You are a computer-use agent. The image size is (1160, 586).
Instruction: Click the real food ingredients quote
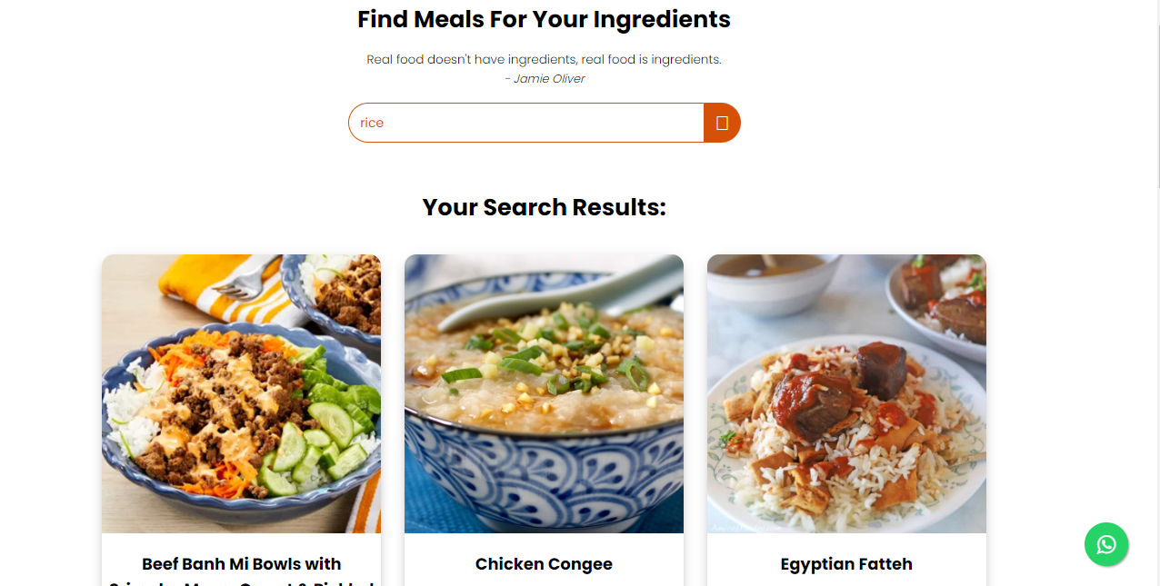(x=544, y=60)
